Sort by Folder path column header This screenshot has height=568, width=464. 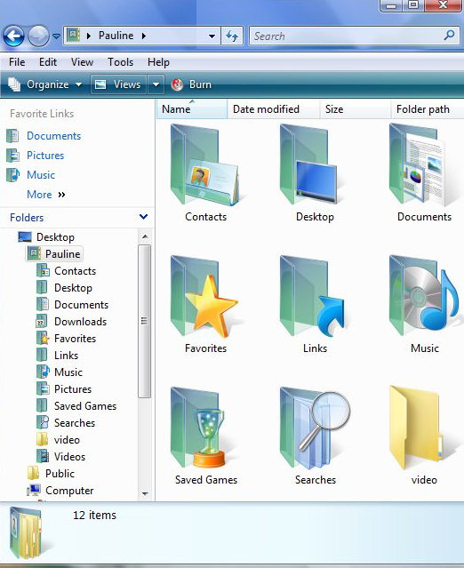[x=428, y=109]
